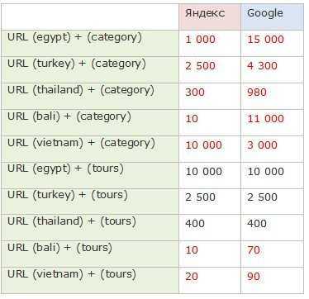The image size is (309, 299).
Task: Click the 11 000 Google value
Action: pyautogui.click(x=265, y=119)
